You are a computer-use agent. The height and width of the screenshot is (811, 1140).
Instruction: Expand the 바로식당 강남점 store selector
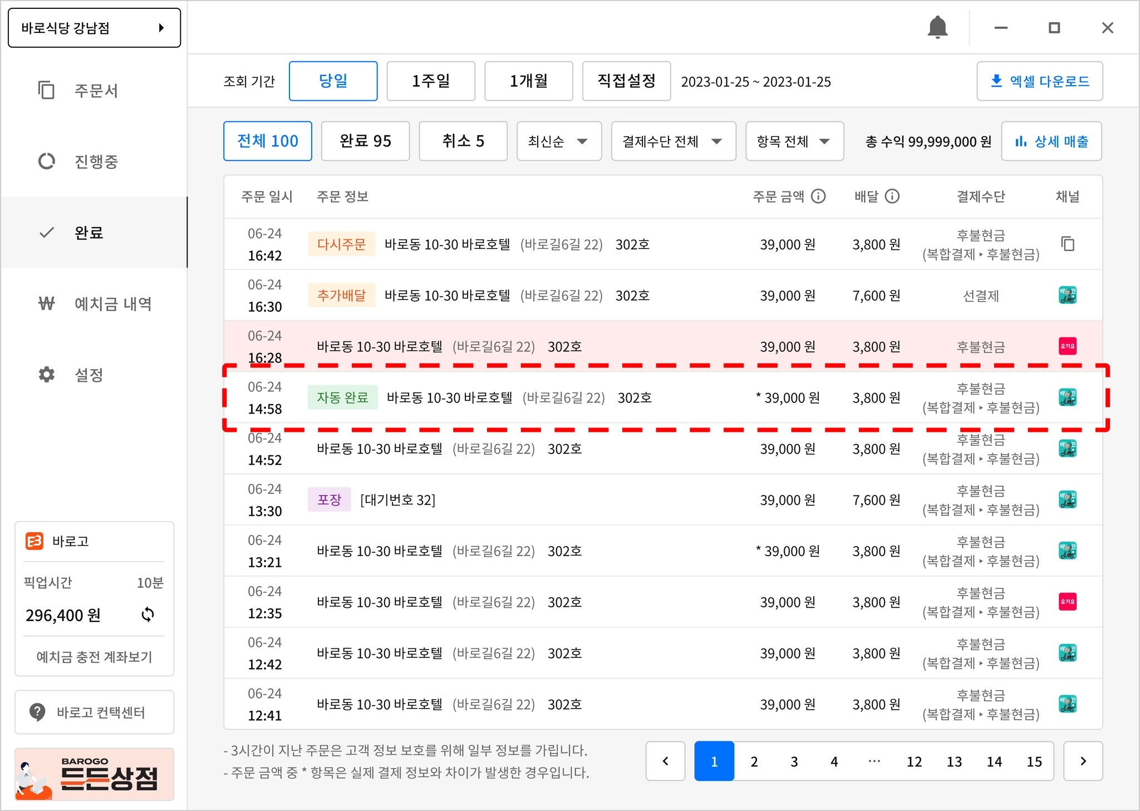tap(94, 28)
